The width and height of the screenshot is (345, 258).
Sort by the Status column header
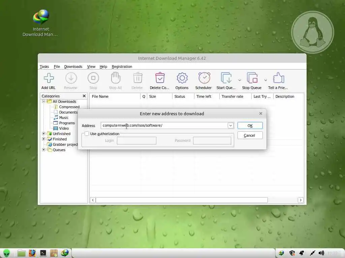[183, 96]
